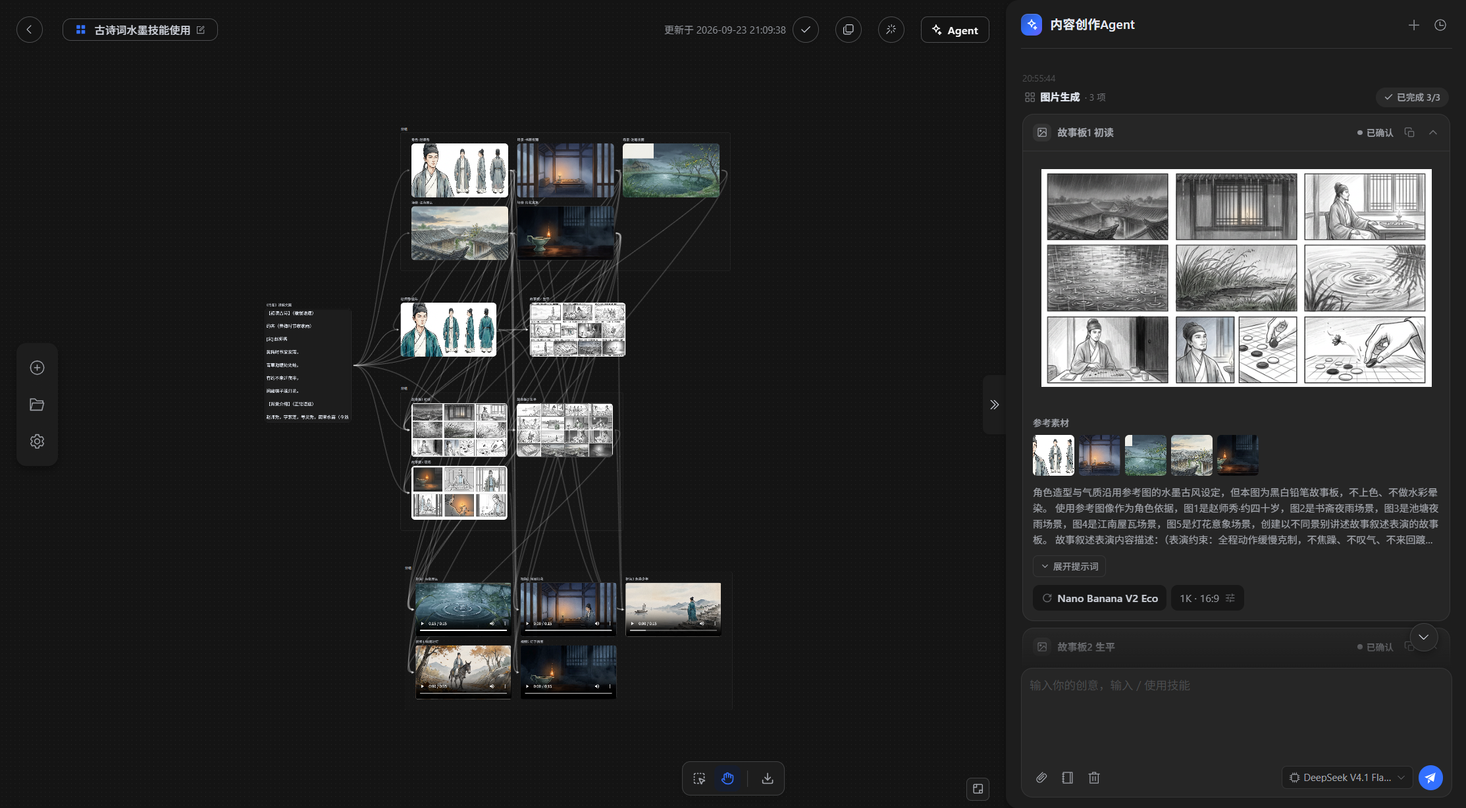Click the creative idea input field
The image size is (1466, 808).
(1236, 714)
